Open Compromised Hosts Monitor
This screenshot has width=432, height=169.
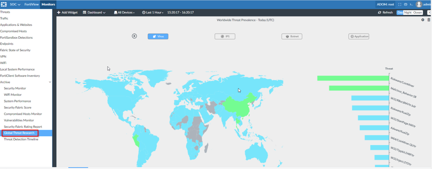click(23, 114)
